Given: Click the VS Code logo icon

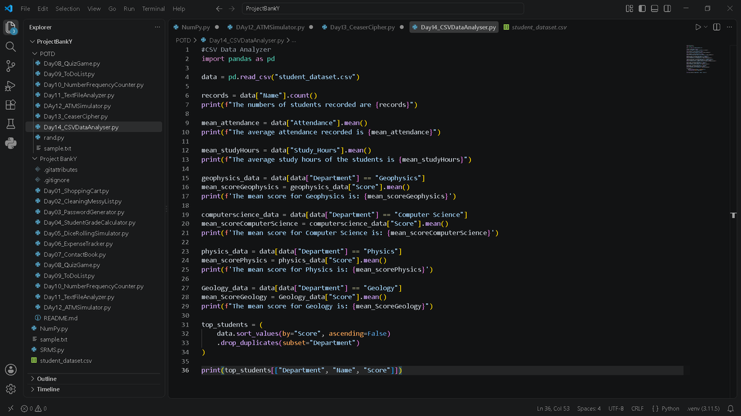Looking at the screenshot, I should pos(9,9).
